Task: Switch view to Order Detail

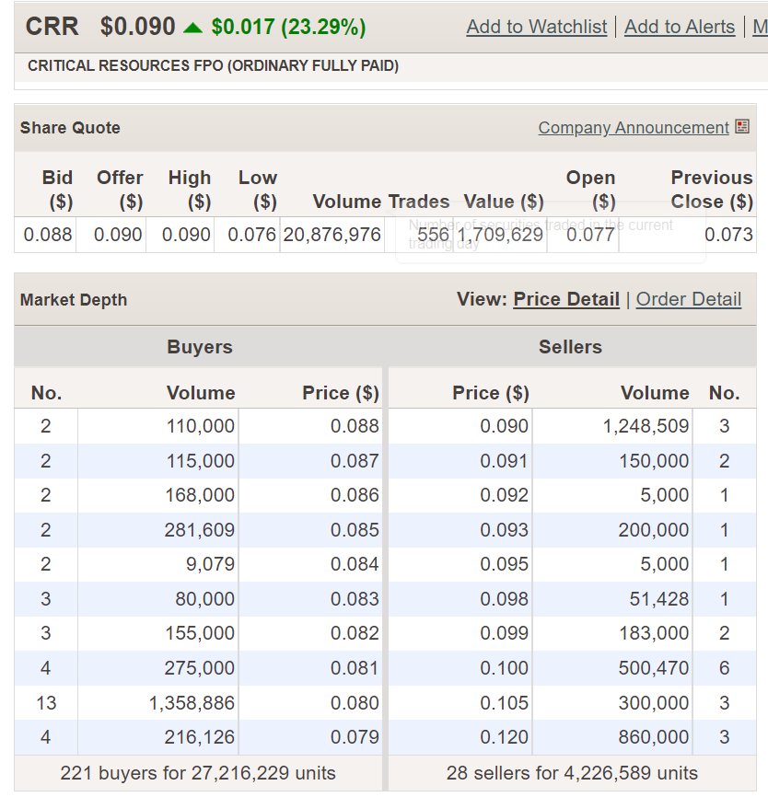Action: (688, 299)
